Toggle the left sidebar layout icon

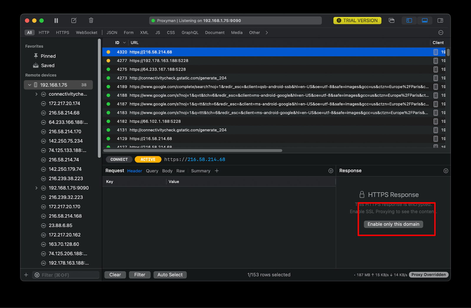point(409,20)
